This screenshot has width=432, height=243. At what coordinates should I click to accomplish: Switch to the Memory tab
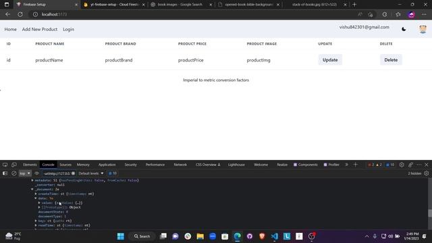pos(83,165)
